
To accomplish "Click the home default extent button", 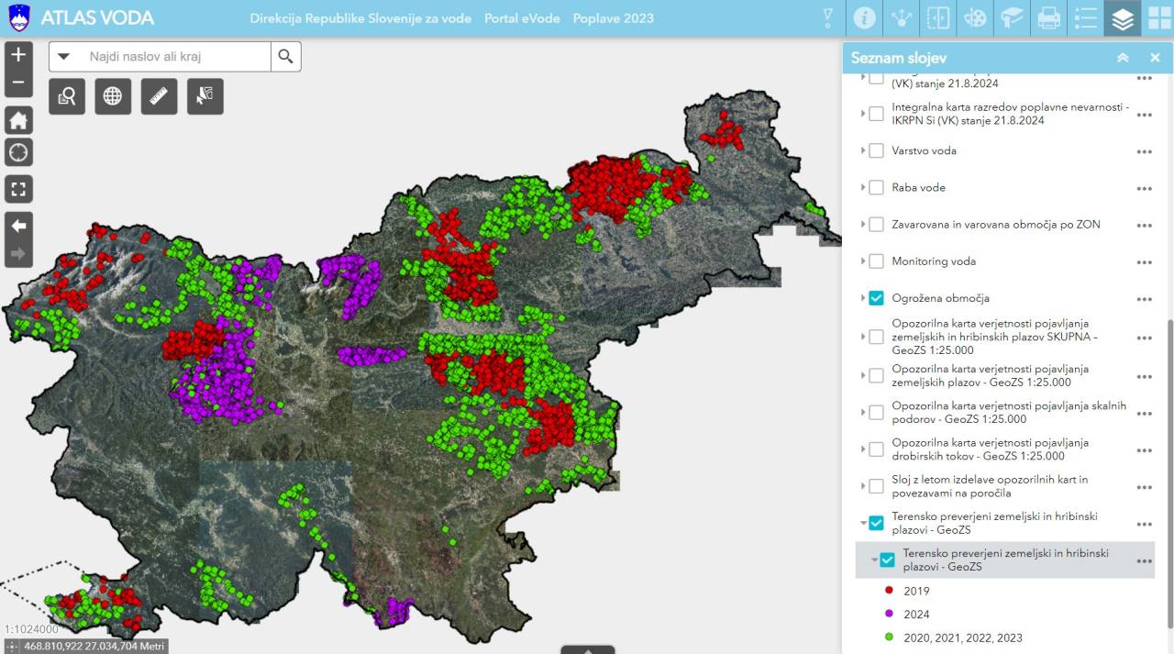I will pyautogui.click(x=18, y=119).
